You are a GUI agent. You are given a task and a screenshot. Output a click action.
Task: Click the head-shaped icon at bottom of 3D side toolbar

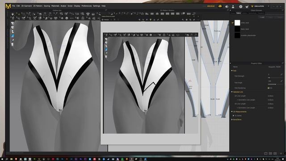[x=13, y=44]
